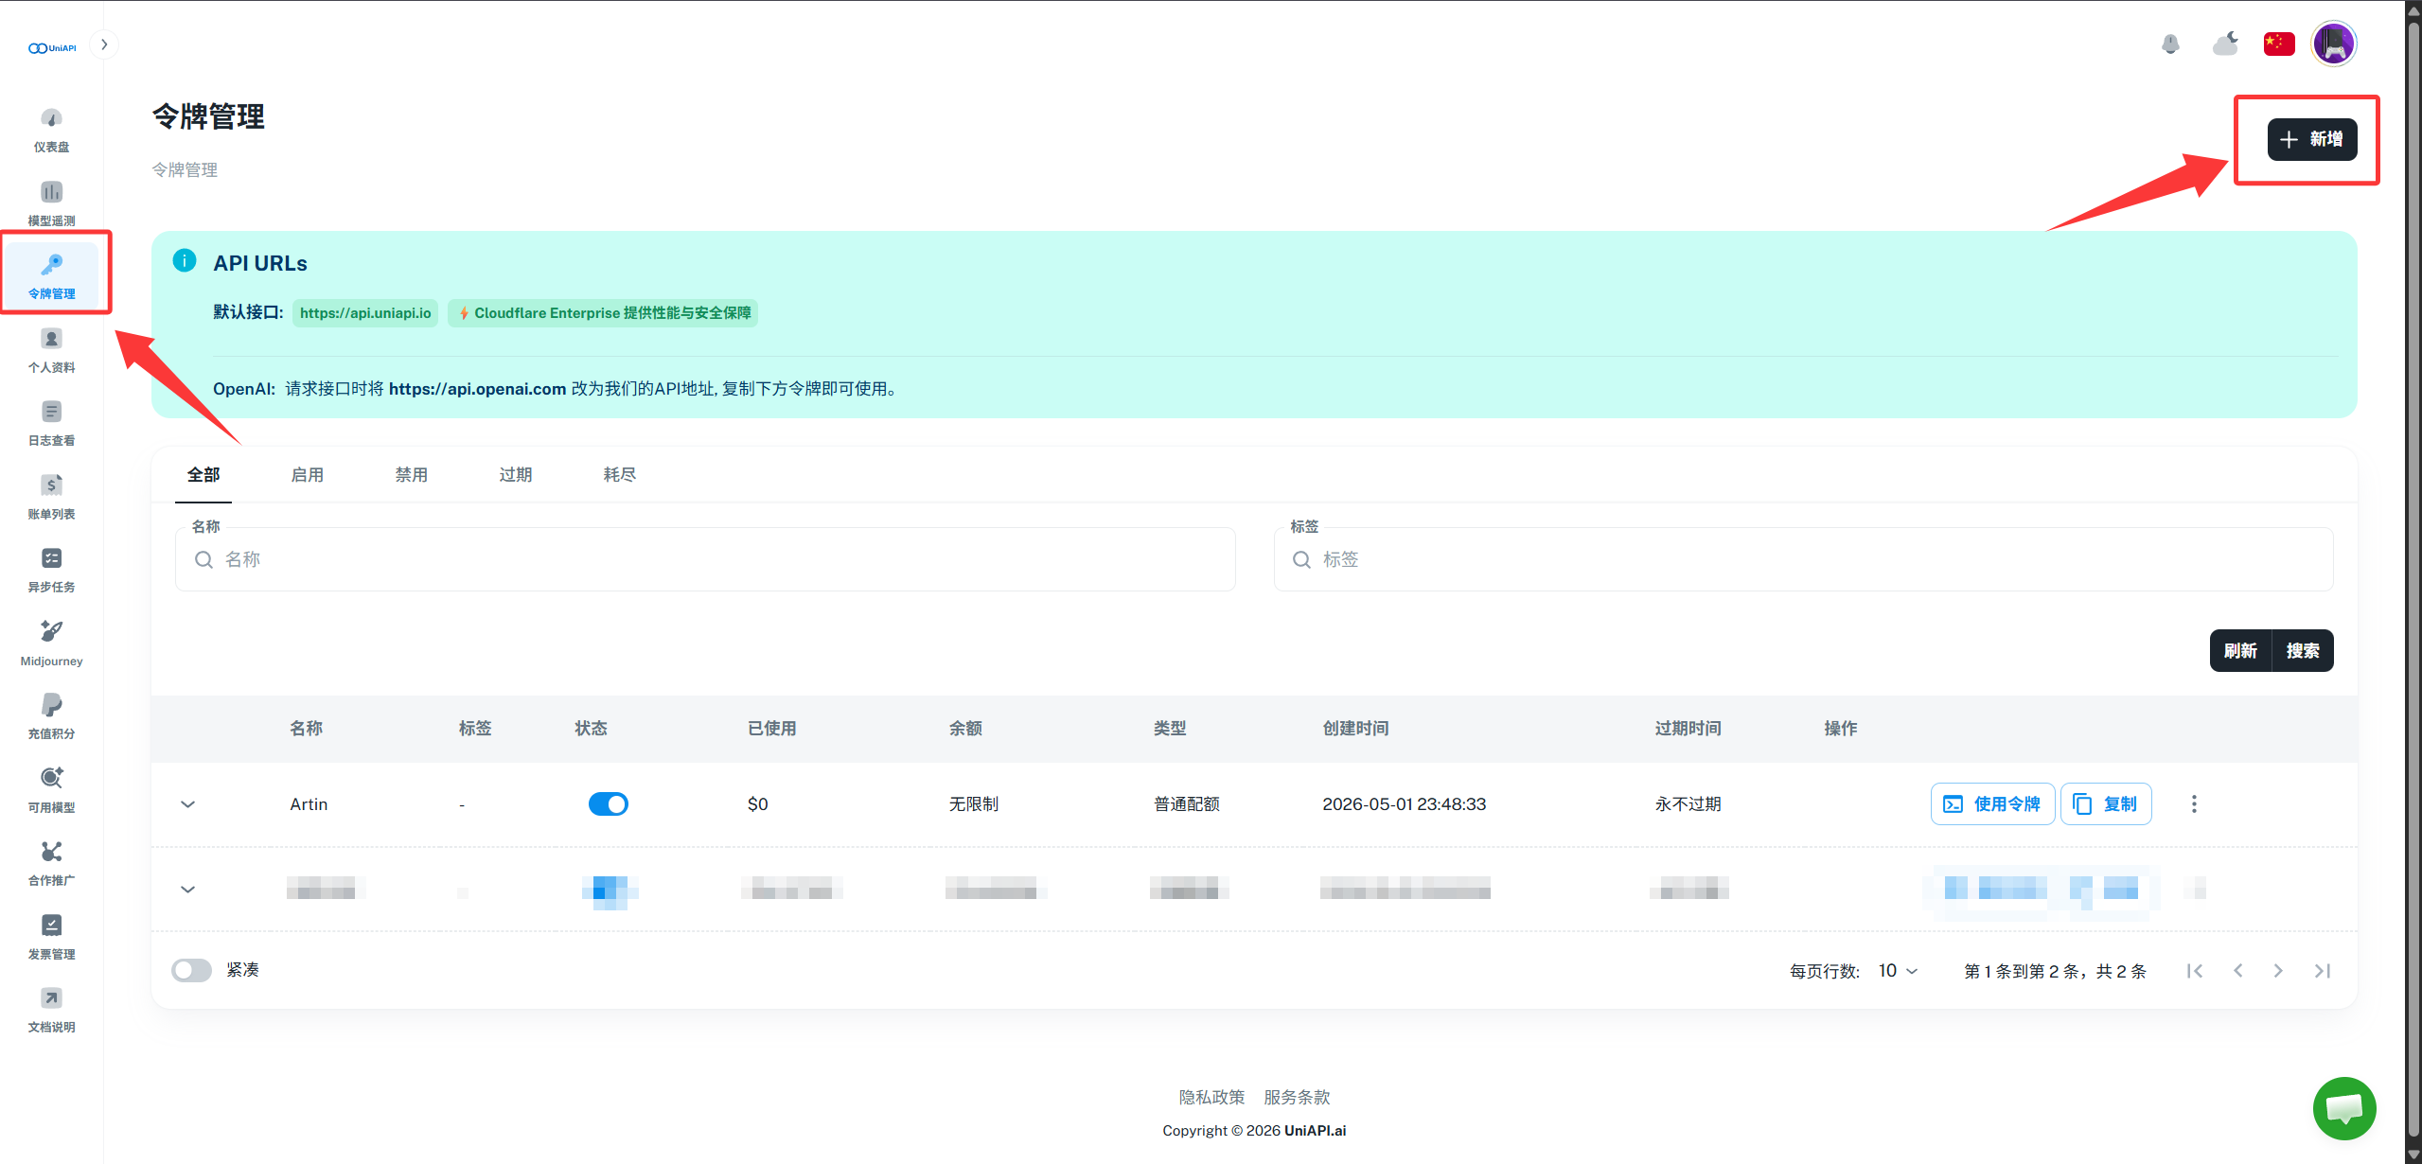Open the 隐私政策 privacy policy link

point(1211,1097)
